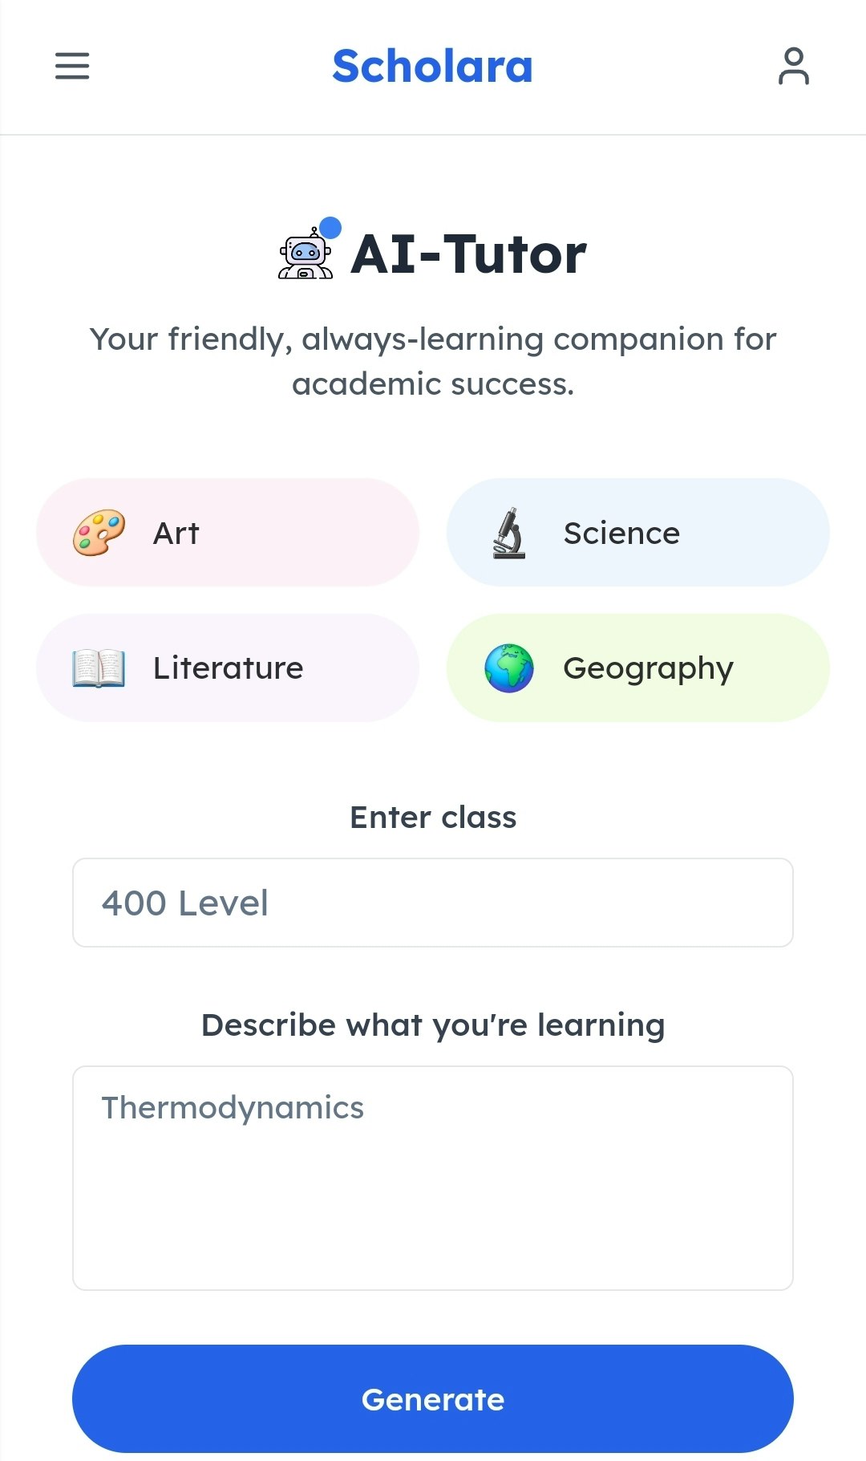Screen dimensions: 866x1461
Task: Click the AI-Tutor heading text
Action: 469,254
